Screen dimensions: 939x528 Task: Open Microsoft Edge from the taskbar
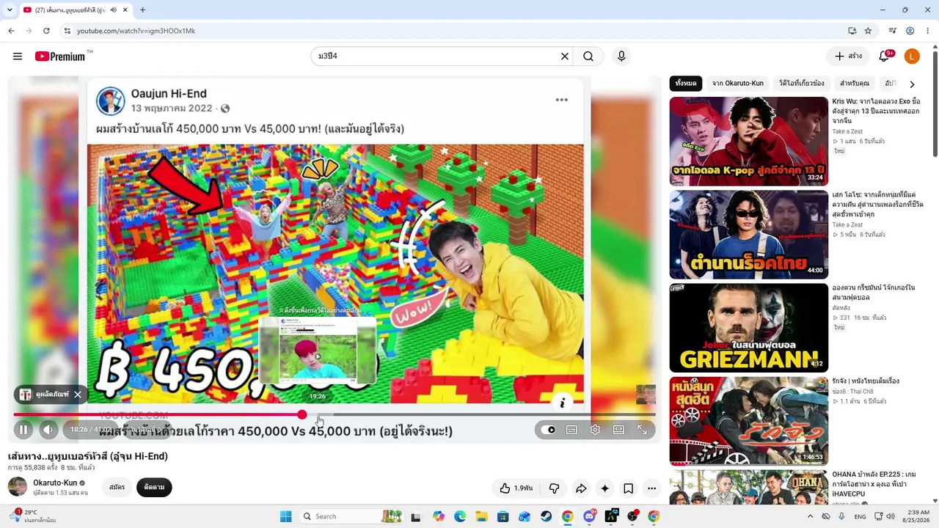(460, 516)
